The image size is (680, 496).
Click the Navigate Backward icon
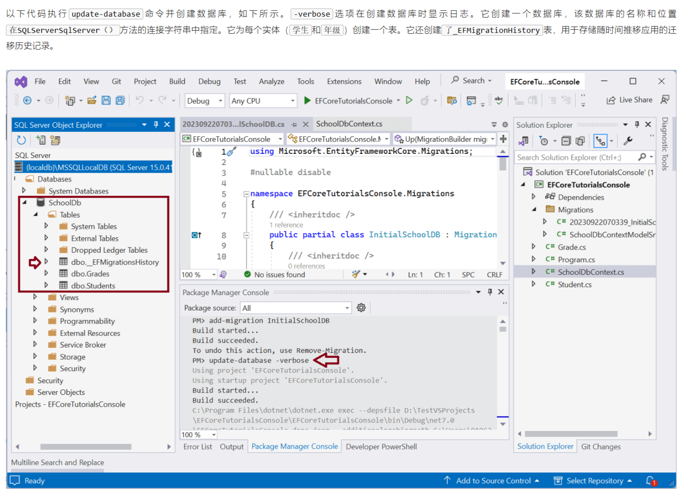click(x=27, y=101)
